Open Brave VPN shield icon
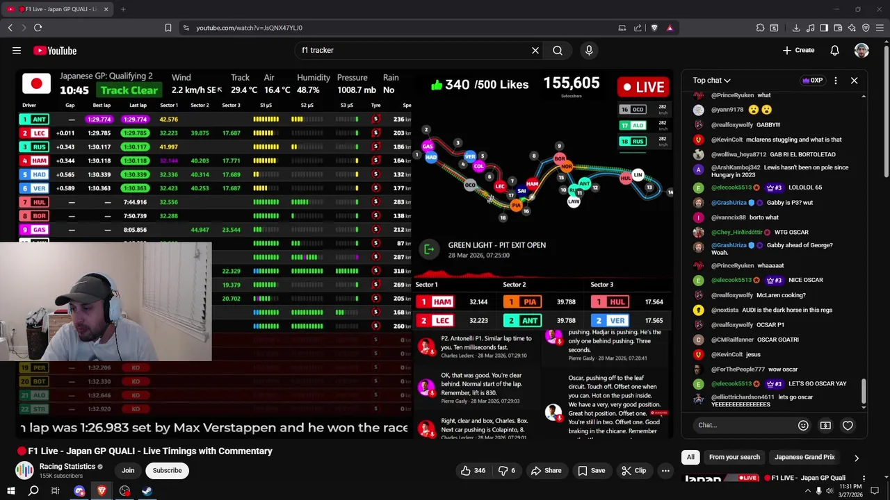Image resolution: width=890 pixels, height=500 pixels. coord(866,28)
